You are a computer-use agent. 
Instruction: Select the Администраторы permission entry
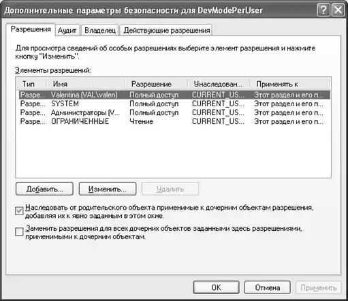click(x=174, y=112)
